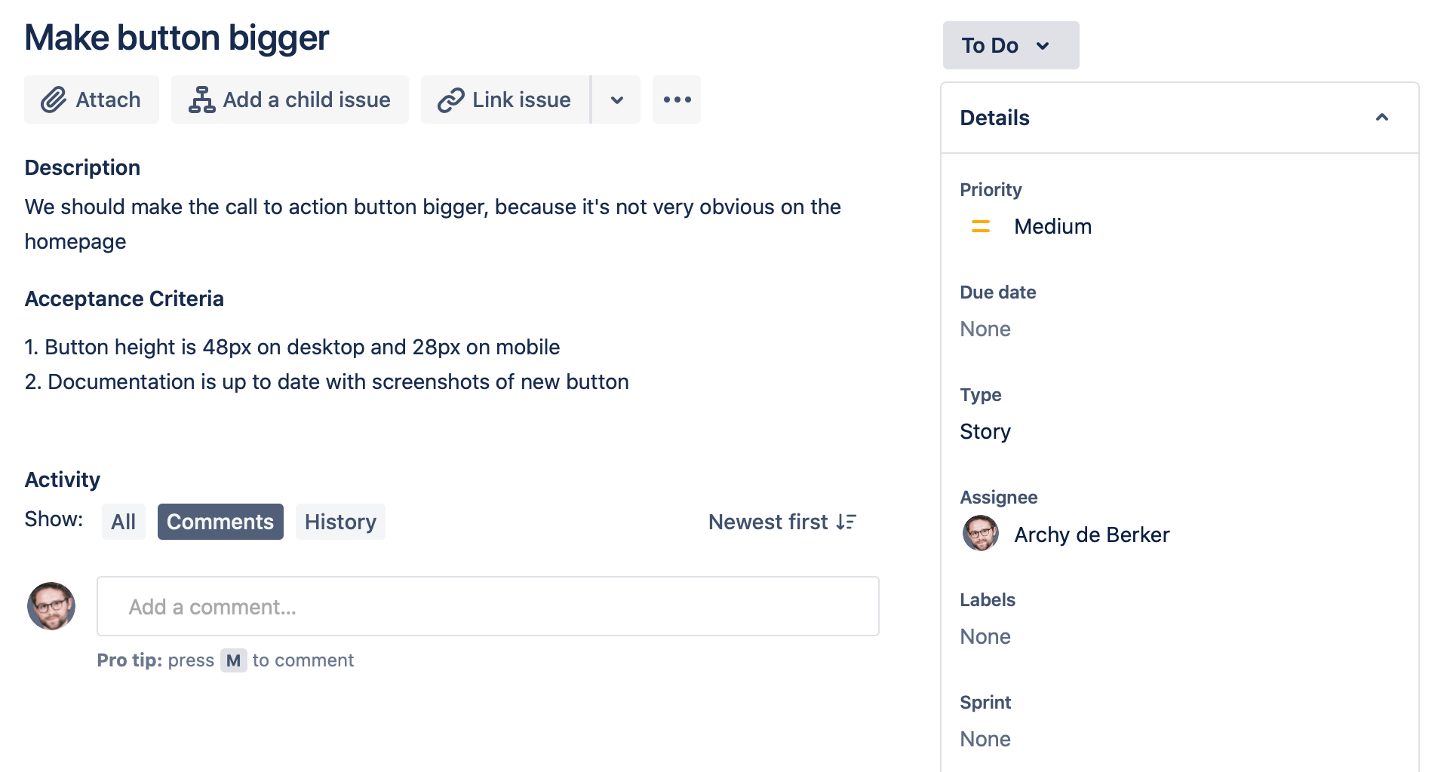
Task: Click Archy de Berker's assignee avatar
Action: point(980,534)
